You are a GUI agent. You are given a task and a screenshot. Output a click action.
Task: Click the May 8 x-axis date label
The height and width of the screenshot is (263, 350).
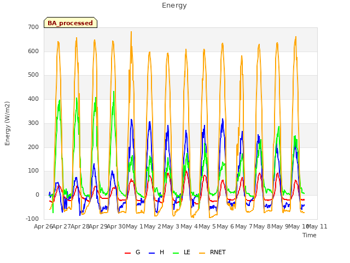[x=262, y=226]
